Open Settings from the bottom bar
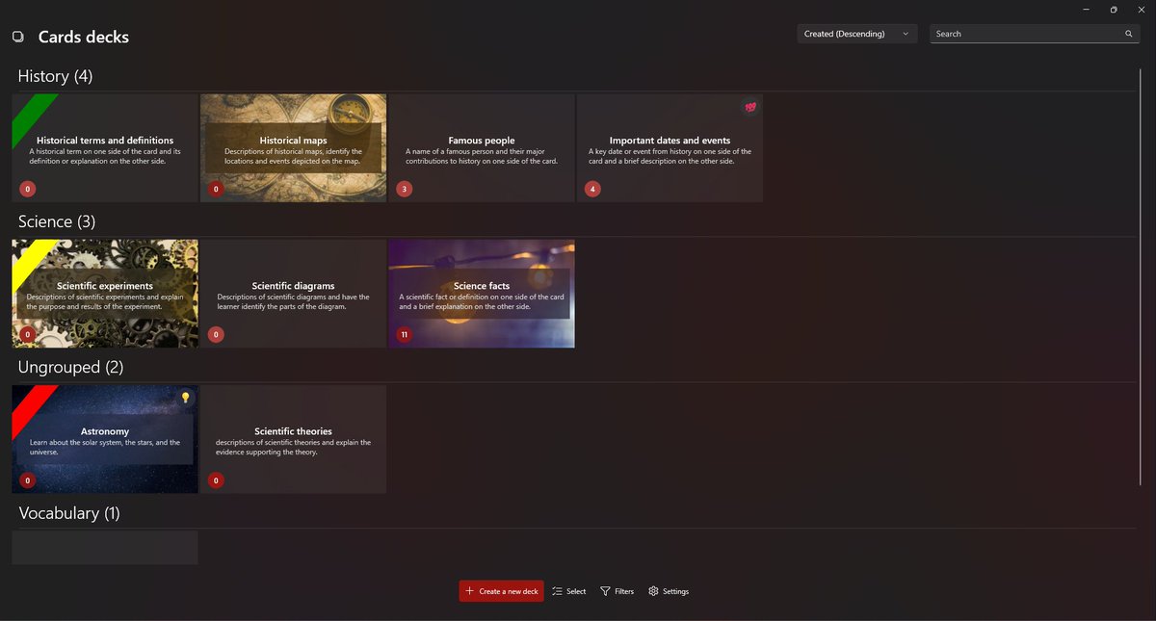This screenshot has height=621, width=1156. click(669, 591)
